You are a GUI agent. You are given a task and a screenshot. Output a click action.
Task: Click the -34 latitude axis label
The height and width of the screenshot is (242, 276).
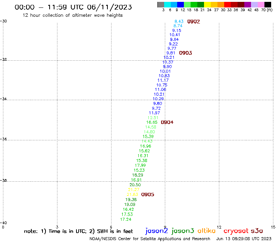pos(3,99)
